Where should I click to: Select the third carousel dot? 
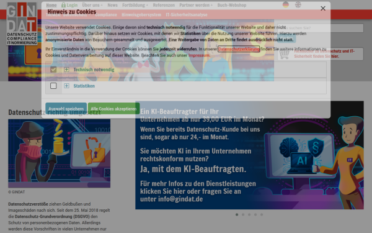[x=249, y=214]
